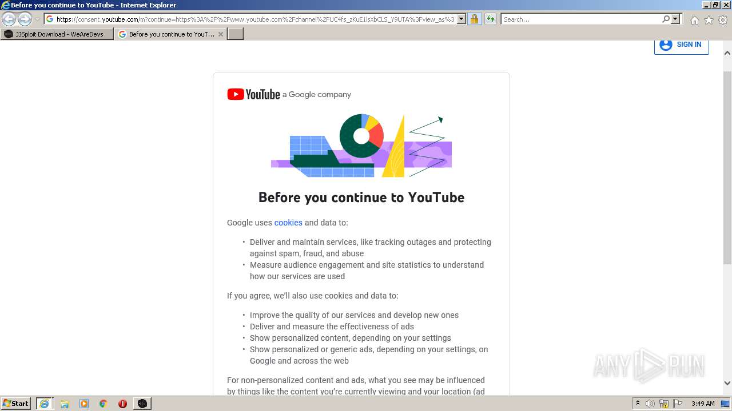Click the 3:49 AM taskbar clock
Viewport: 732px width, 411px height.
coord(703,404)
